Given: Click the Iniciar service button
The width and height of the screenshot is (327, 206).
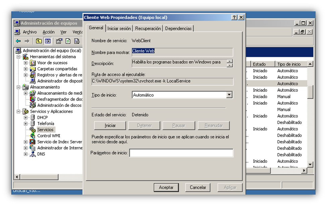Looking at the screenshot, I should (110, 125).
